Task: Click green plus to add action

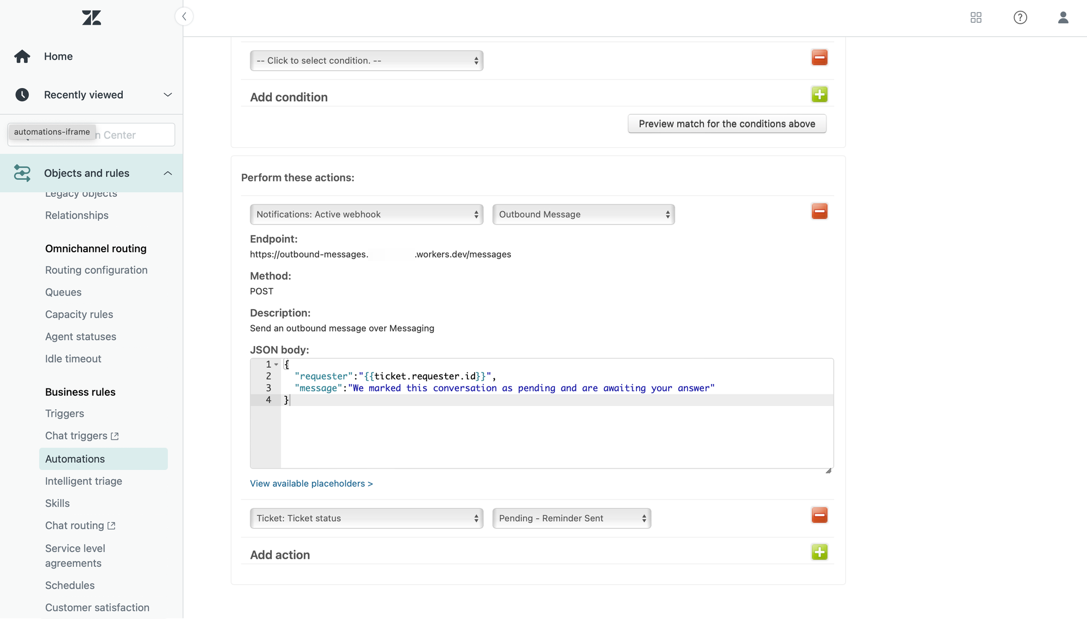Action: click(819, 552)
